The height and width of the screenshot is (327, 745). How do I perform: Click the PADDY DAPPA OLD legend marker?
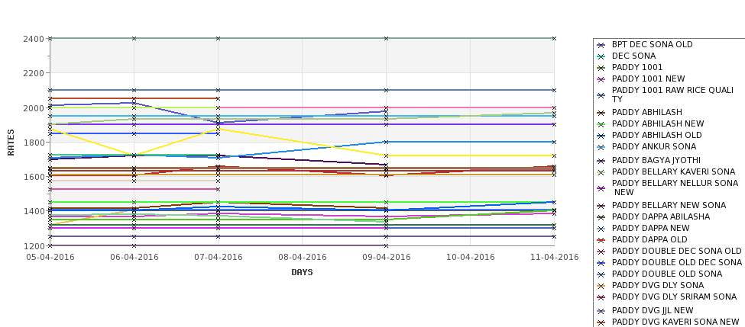click(x=601, y=240)
